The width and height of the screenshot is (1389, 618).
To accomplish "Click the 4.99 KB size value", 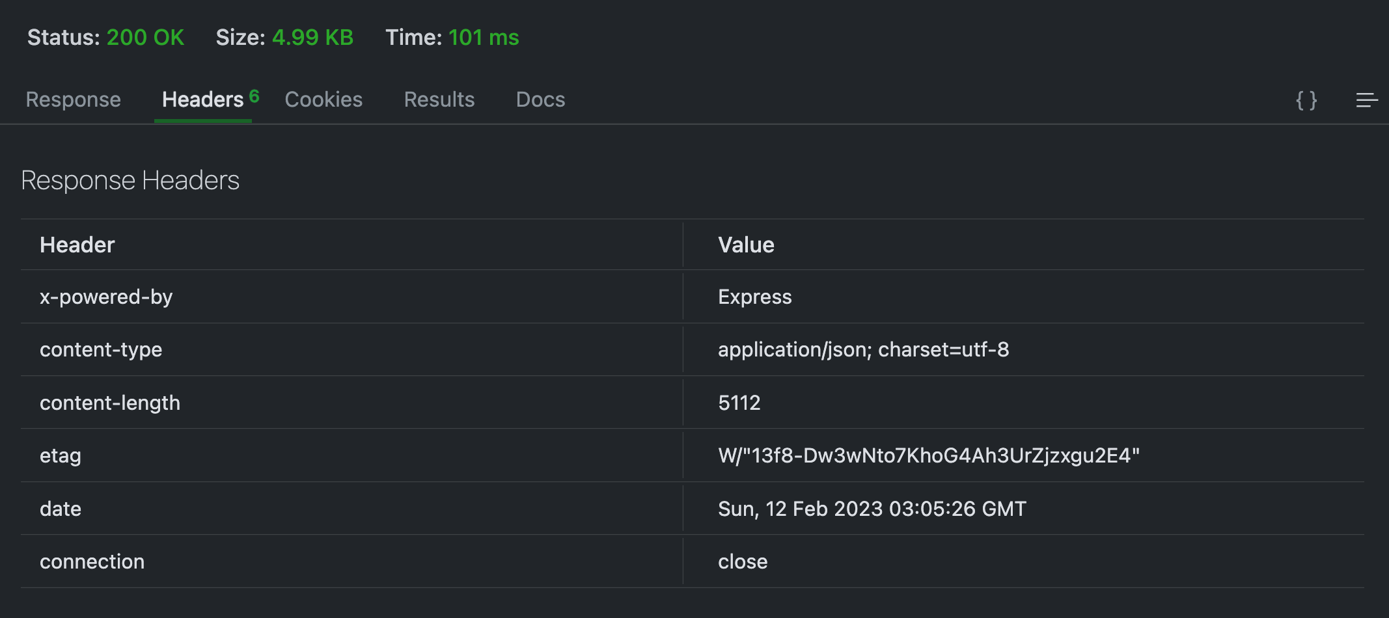I will click(x=312, y=37).
